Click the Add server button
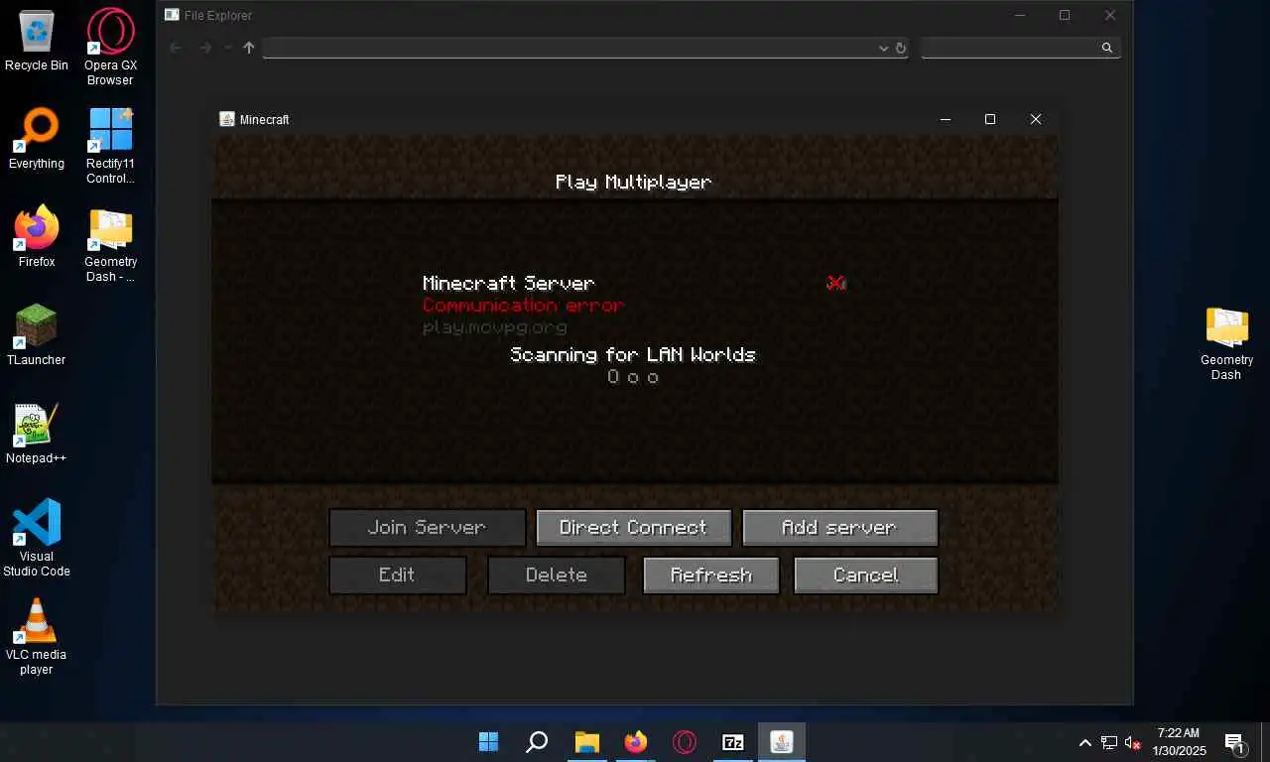This screenshot has height=762, width=1270. (839, 528)
